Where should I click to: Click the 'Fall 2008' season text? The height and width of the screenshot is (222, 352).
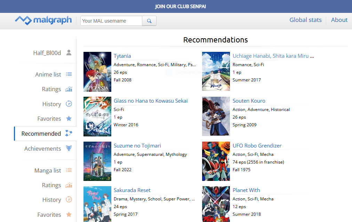[122, 80]
